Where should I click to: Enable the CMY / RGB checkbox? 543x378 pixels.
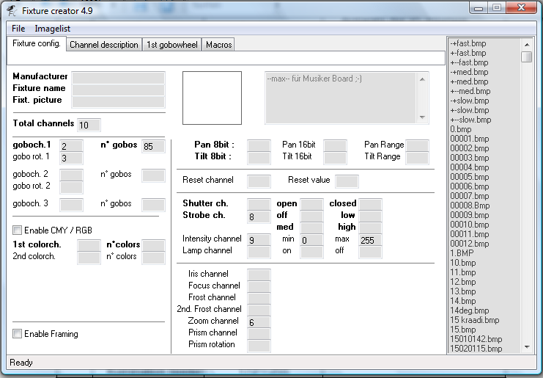pos(17,230)
